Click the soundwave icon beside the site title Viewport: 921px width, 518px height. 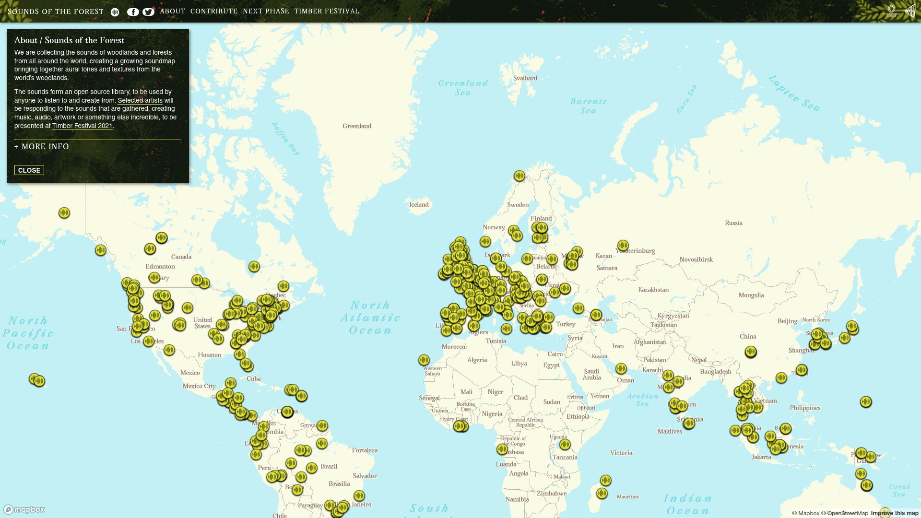point(115,12)
